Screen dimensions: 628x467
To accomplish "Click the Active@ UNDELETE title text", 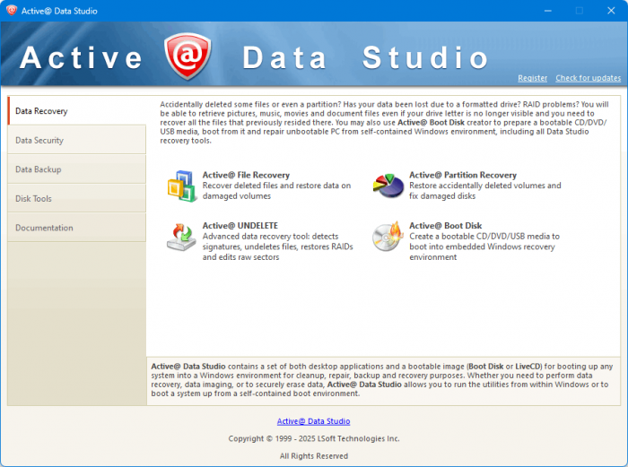I will pos(240,225).
